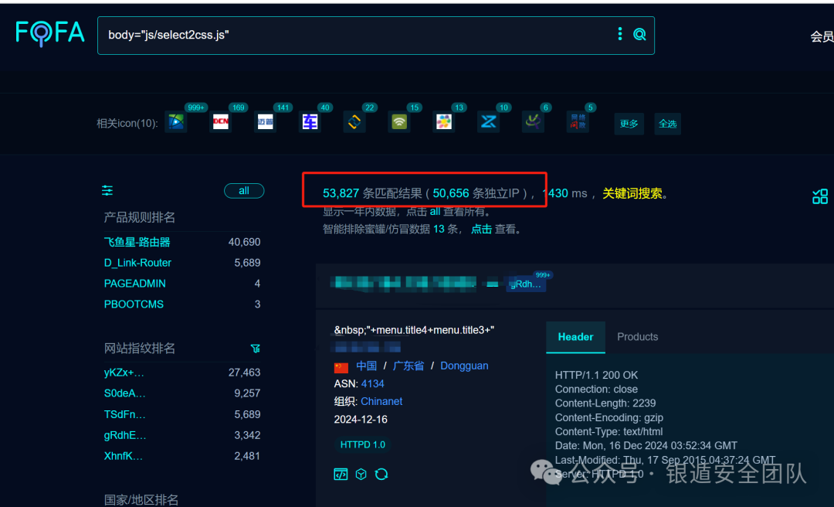Click the 产品规则排名 heading

(x=139, y=217)
